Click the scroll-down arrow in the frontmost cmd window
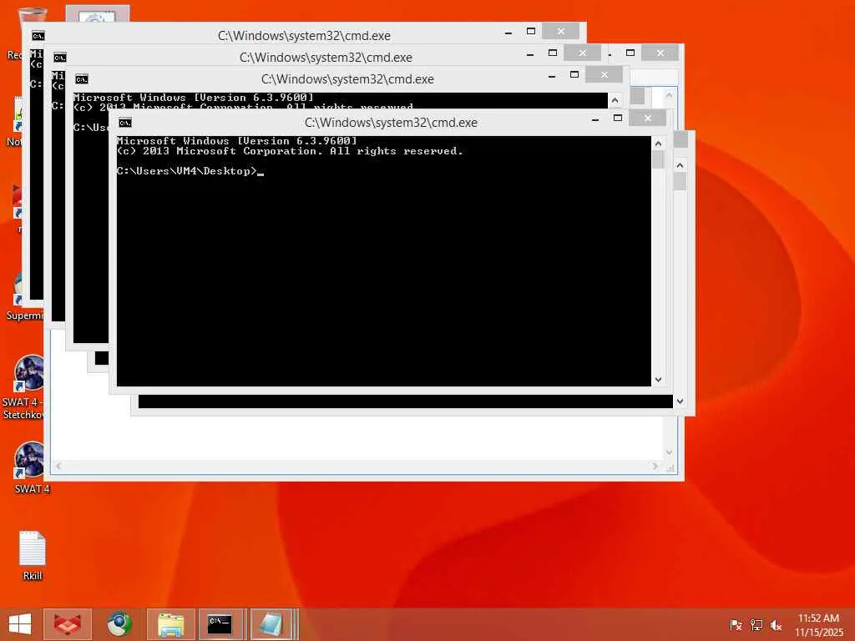The width and height of the screenshot is (855, 641). point(658,379)
